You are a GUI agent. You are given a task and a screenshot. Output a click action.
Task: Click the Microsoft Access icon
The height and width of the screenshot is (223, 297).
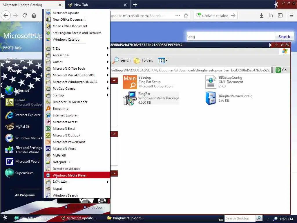pos(48,122)
